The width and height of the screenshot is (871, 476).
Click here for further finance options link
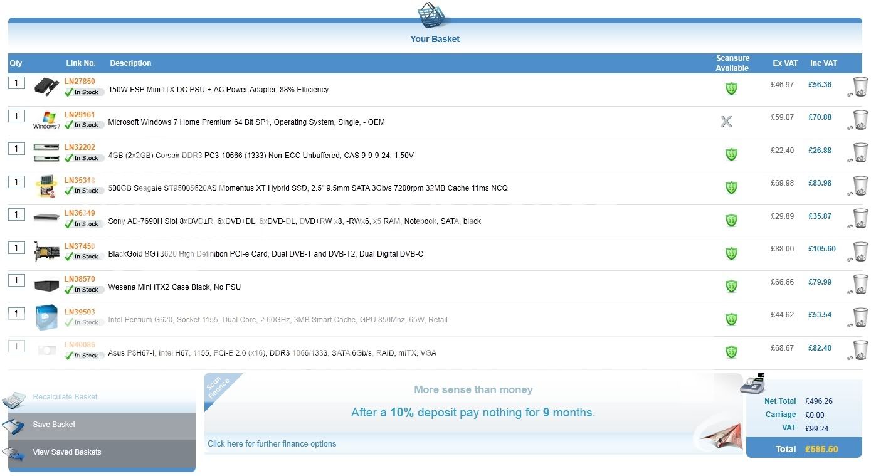click(x=272, y=444)
